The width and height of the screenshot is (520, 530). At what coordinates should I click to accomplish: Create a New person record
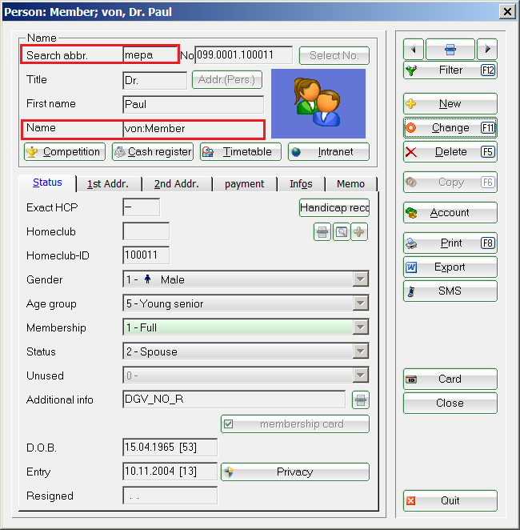[450, 104]
